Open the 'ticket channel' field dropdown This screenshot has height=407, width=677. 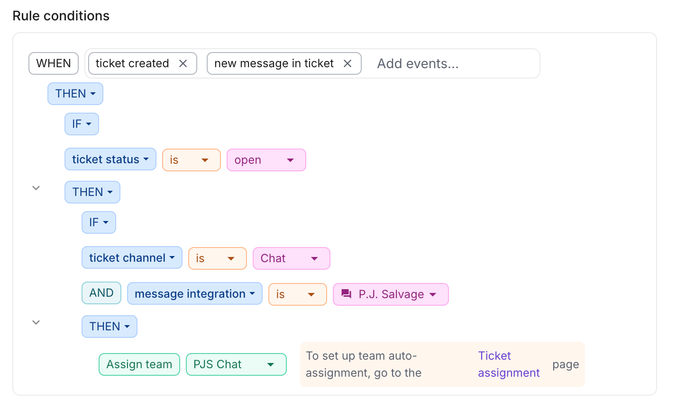coord(132,258)
